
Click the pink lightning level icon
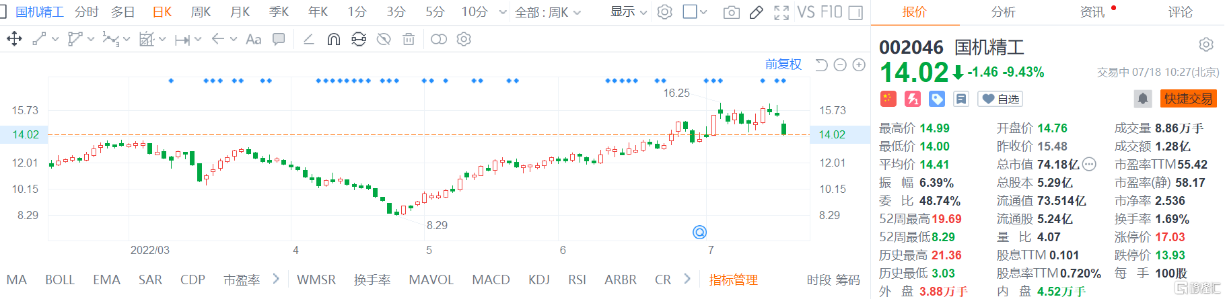click(x=913, y=99)
